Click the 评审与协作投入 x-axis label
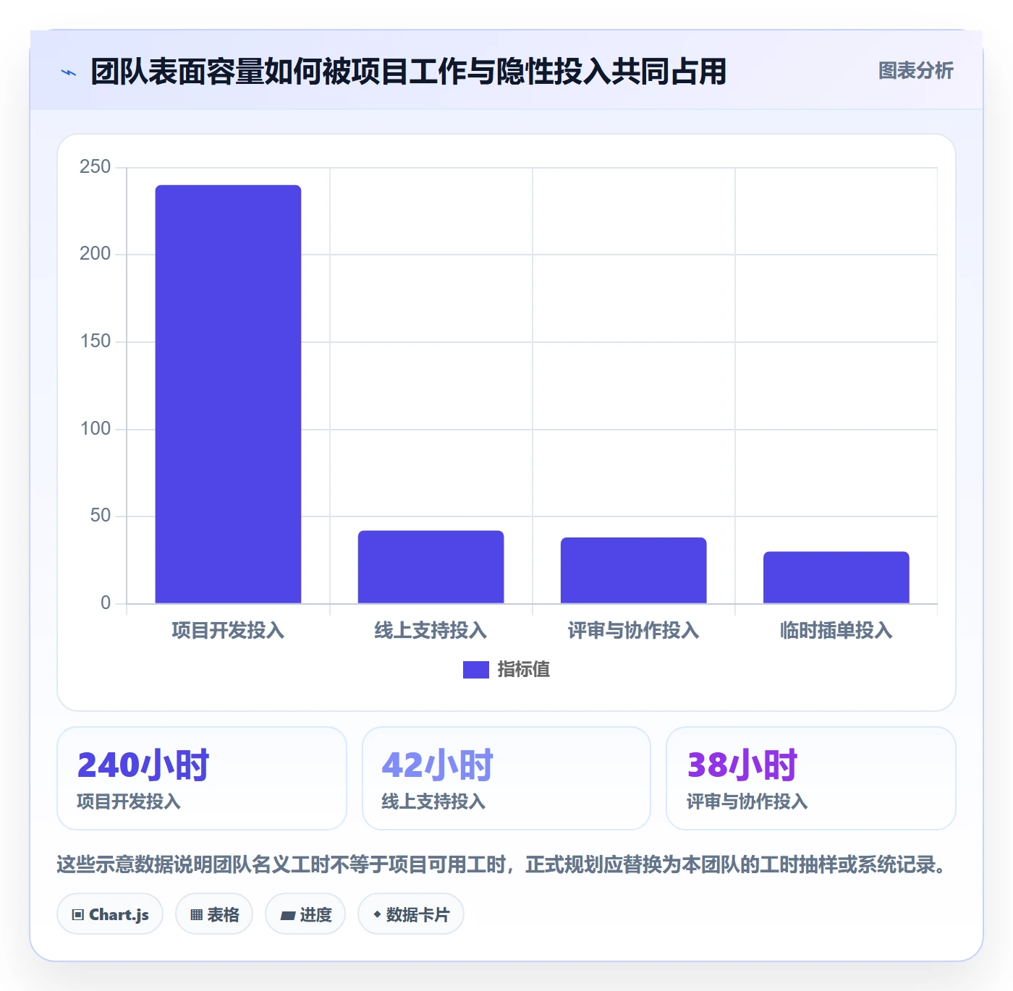This screenshot has width=1013, height=991. point(633,631)
